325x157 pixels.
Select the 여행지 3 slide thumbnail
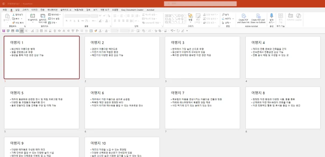point(202,57)
